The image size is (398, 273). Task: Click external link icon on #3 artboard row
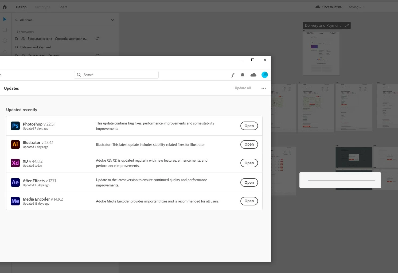pos(97,38)
